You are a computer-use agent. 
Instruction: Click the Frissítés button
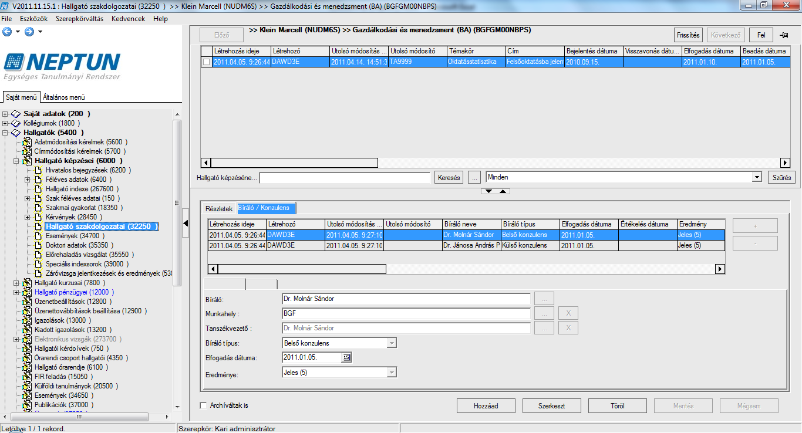pos(688,35)
